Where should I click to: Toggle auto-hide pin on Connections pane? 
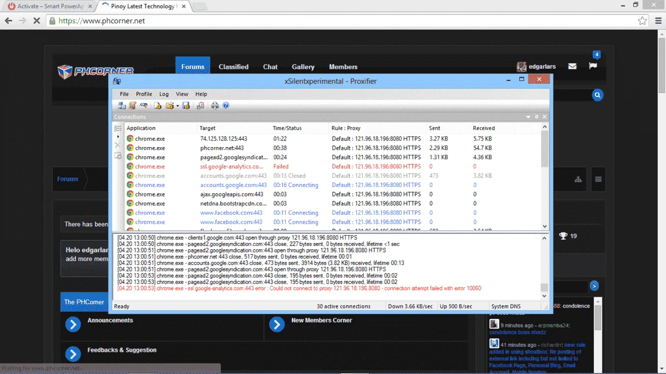click(536, 117)
